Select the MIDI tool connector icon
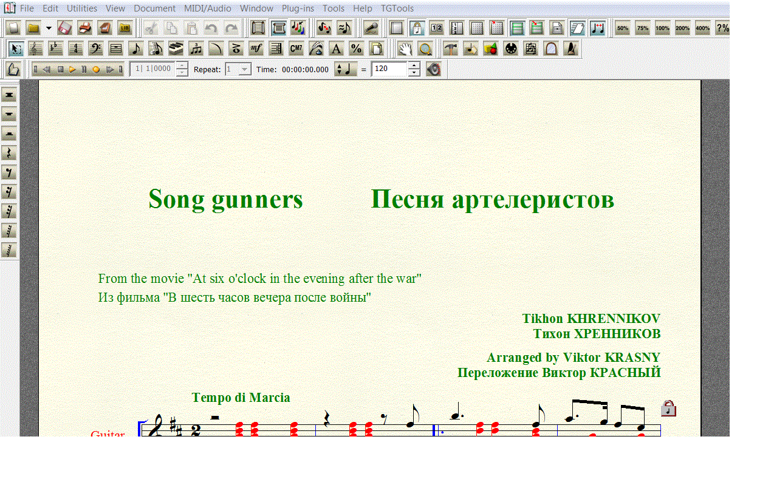 click(x=510, y=49)
